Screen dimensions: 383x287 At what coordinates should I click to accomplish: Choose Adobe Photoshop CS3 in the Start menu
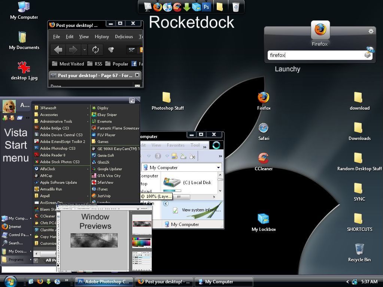click(x=58, y=148)
